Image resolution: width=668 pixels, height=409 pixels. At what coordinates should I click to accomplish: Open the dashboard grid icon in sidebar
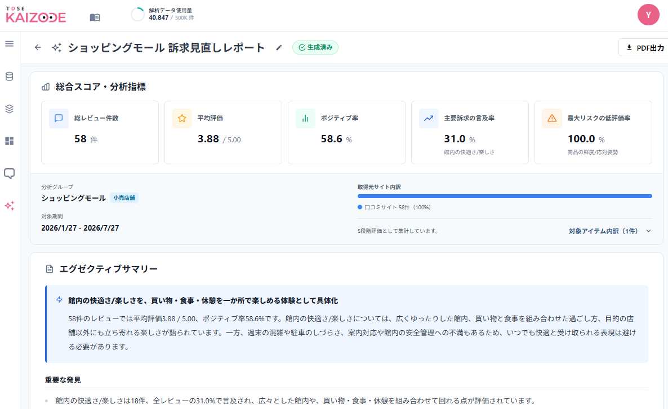[x=10, y=141]
